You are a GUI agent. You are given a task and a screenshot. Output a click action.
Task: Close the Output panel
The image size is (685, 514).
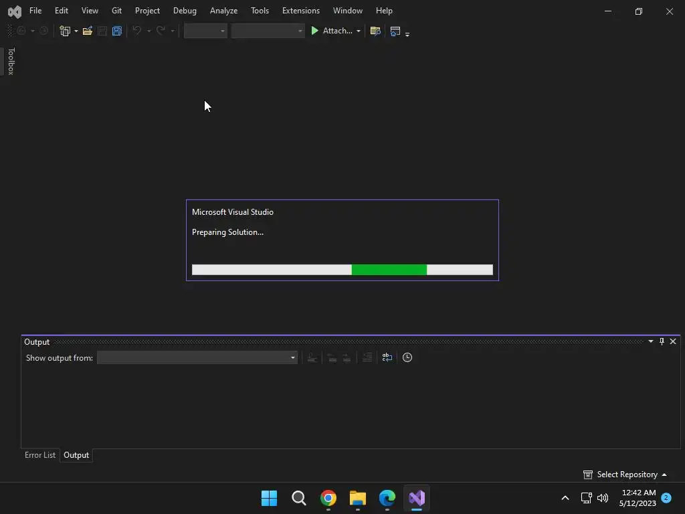point(673,341)
